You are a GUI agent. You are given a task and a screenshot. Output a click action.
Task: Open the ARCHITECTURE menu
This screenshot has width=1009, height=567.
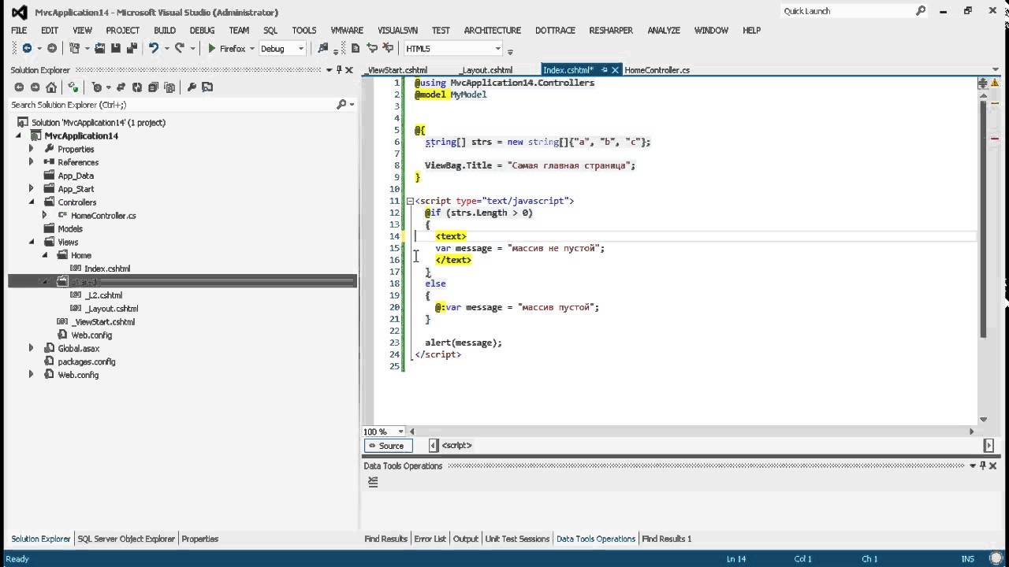(493, 30)
